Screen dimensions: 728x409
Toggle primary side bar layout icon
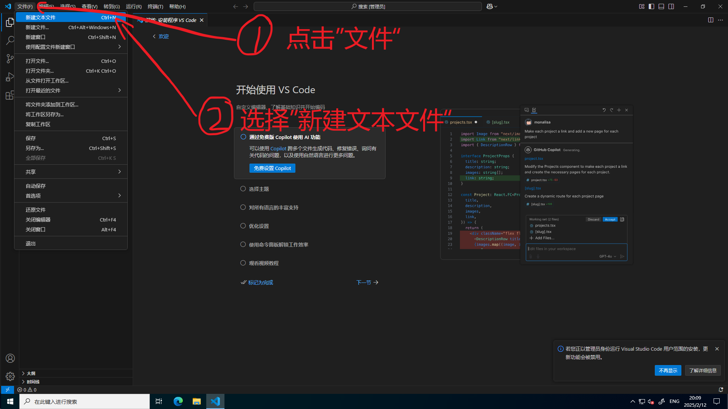point(651,6)
